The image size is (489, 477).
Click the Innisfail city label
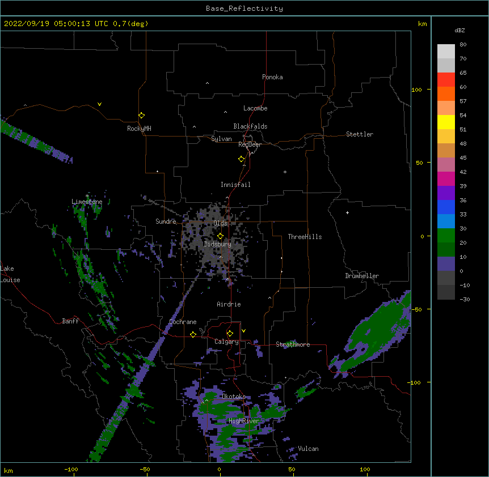[235, 185]
